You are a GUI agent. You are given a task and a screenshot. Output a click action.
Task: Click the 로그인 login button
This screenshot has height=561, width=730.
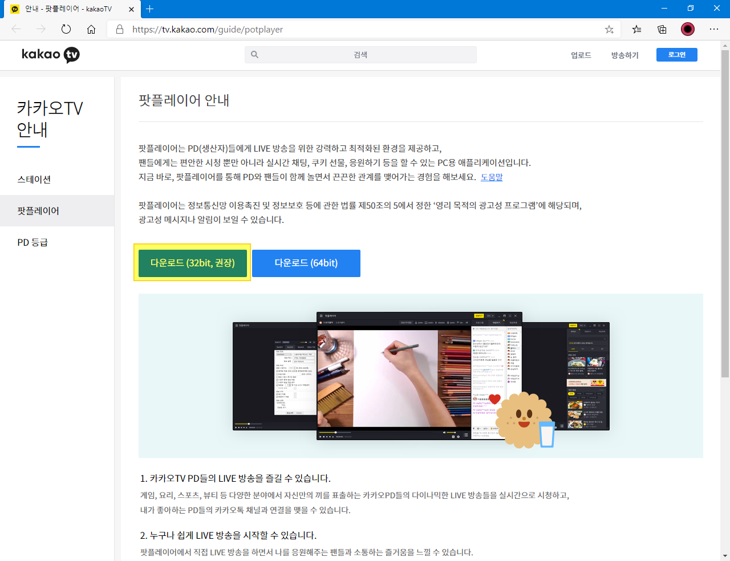point(677,55)
